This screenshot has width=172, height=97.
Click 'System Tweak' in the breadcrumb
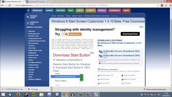(x=77, y=16)
